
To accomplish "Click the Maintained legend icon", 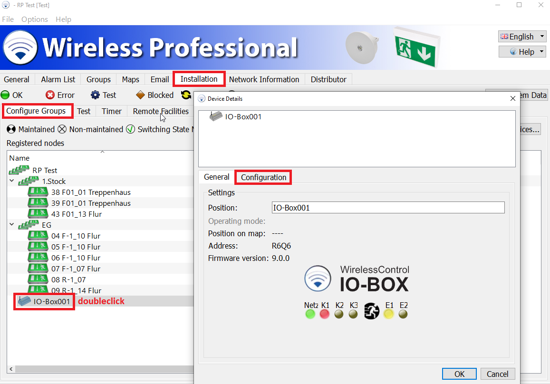I will click(x=11, y=129).
